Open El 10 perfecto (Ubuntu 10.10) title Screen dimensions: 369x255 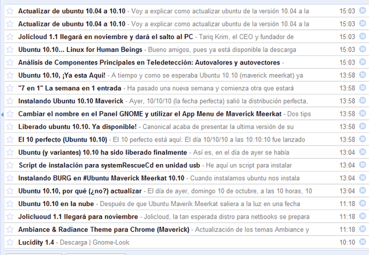point(63,140)
